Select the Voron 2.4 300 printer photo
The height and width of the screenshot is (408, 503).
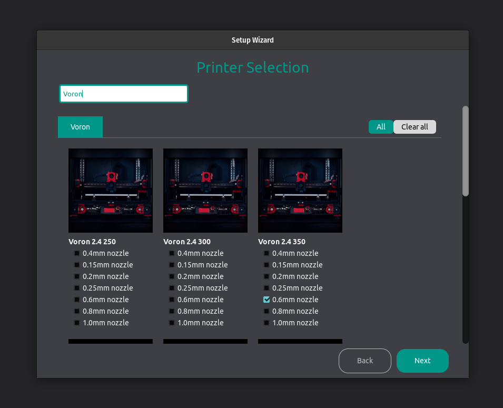[x=205, y=191]
